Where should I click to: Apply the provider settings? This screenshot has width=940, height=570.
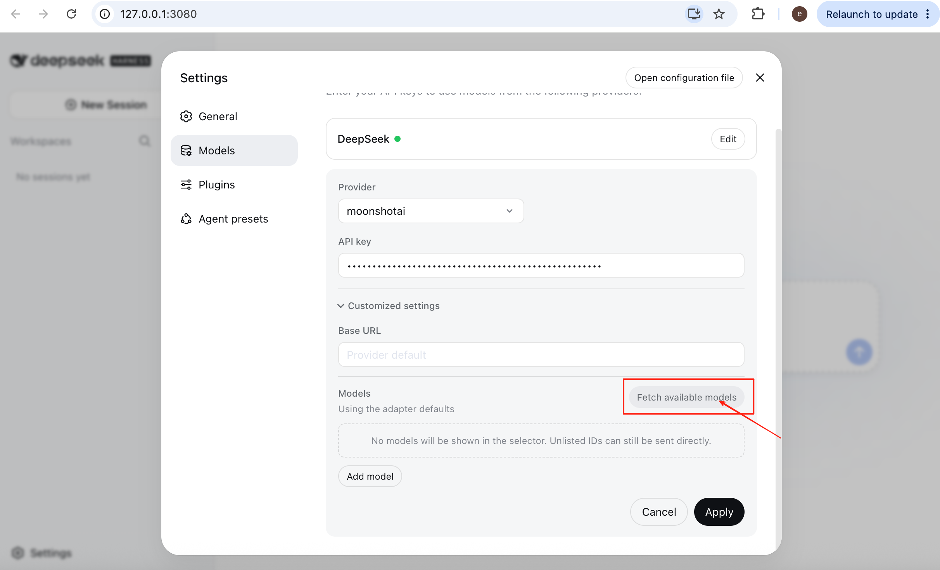719,512
